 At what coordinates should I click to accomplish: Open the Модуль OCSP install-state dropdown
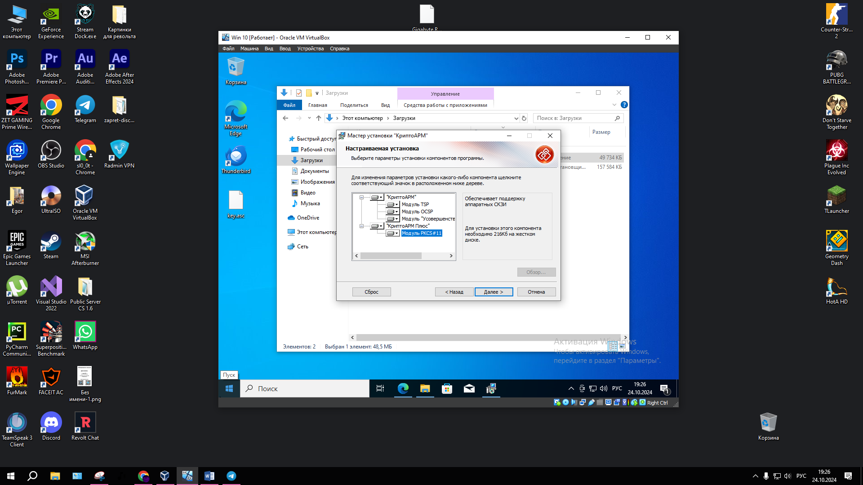coord(393,212)
